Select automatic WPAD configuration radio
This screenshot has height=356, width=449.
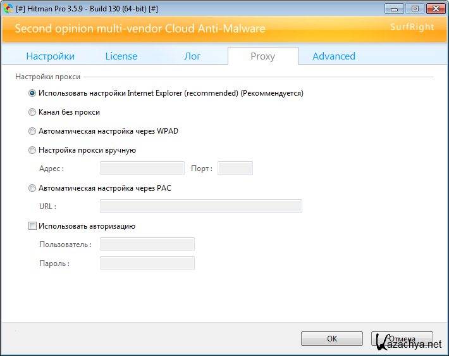click(32, 131)
